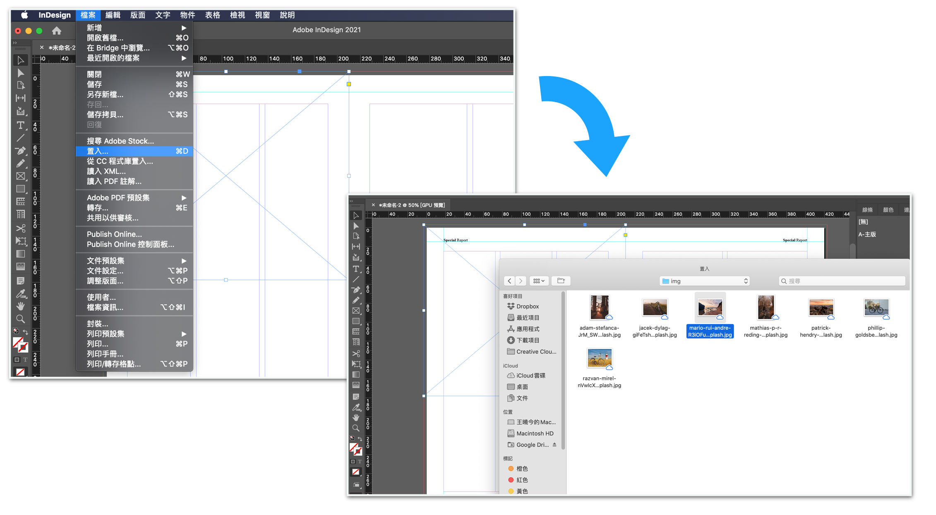Select the Pen tool in left toolbar

20,150
